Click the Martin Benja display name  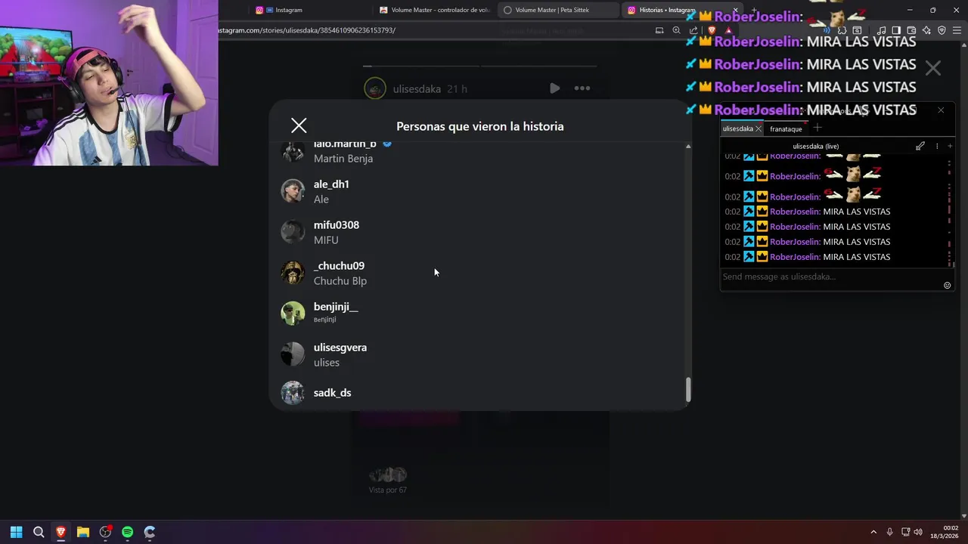pos(343,159)
